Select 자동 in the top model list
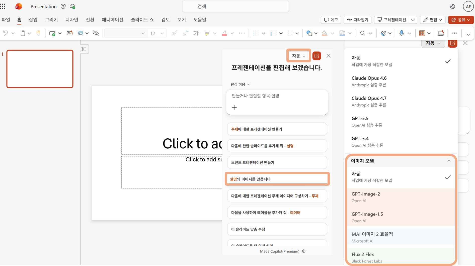 (x=401, y=61)
